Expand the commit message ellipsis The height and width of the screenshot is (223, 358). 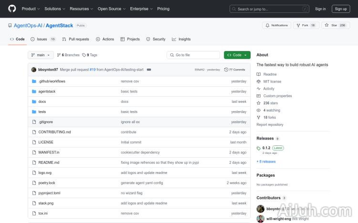[x=149, y=70]
